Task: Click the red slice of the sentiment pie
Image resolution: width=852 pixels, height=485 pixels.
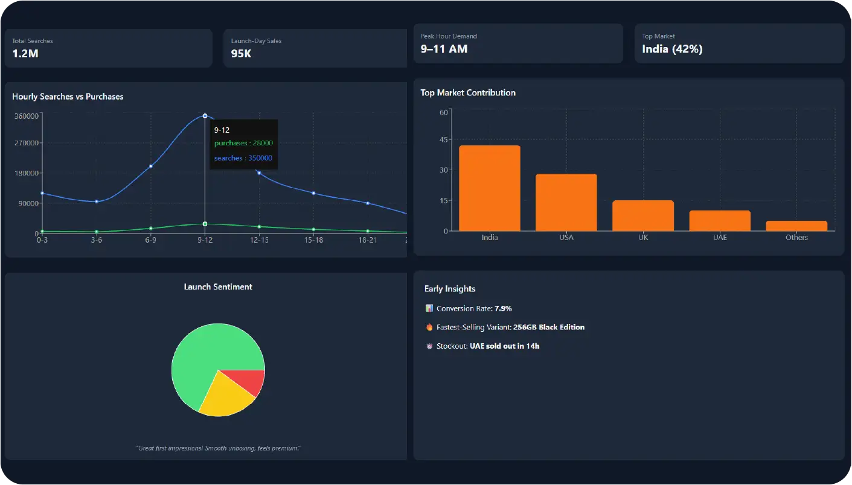Action: point(252,381)
